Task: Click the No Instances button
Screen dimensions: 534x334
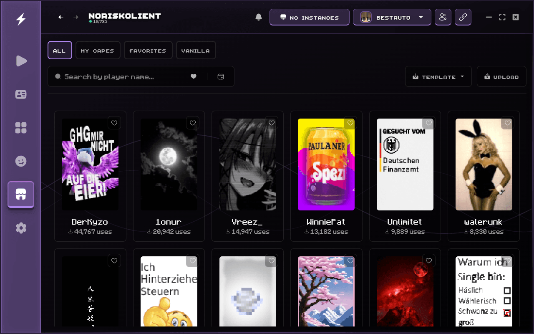Action: tap(310, 17)
